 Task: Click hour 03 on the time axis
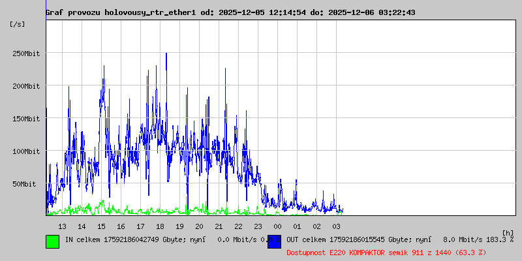[x=336, y=226]
